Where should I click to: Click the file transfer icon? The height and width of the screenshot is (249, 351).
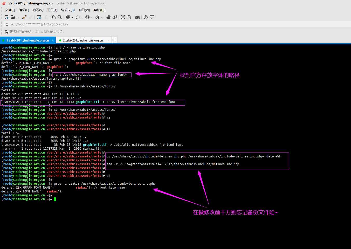[x=78, y=17]
